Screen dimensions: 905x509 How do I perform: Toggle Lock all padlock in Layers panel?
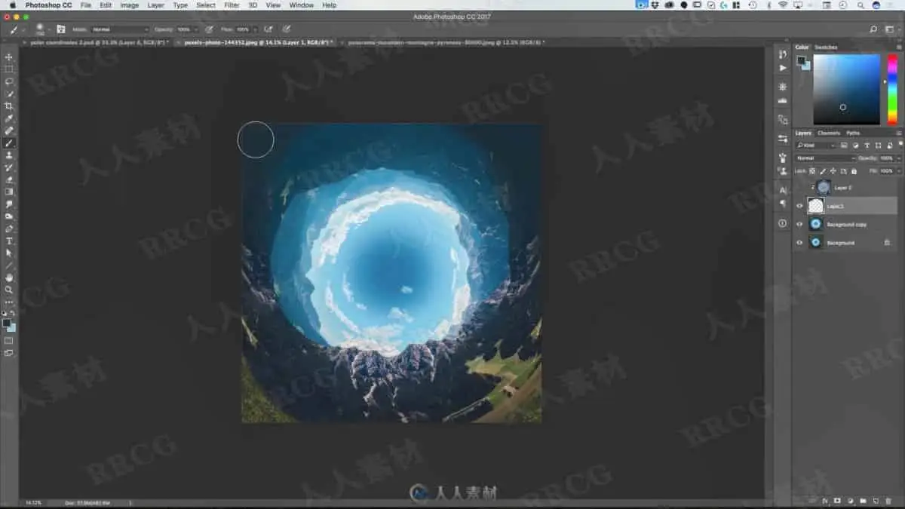pyautogui.click(x=854, y=171)
